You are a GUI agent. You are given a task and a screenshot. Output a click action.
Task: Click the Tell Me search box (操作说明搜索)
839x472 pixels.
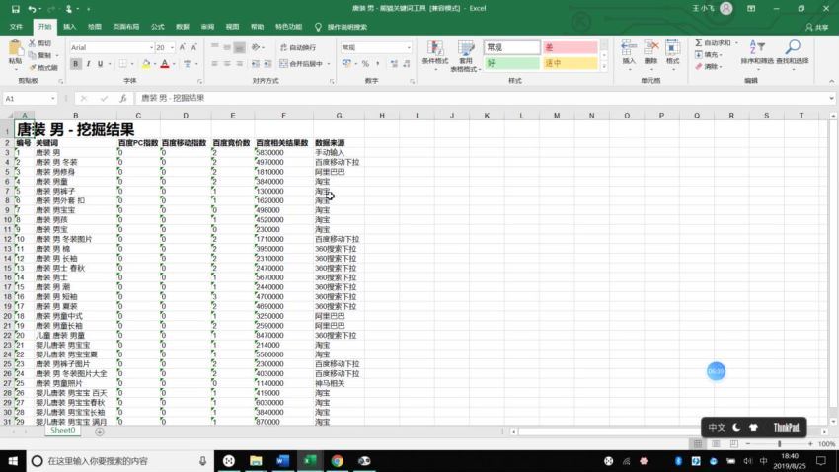click(x=341, y=27)
